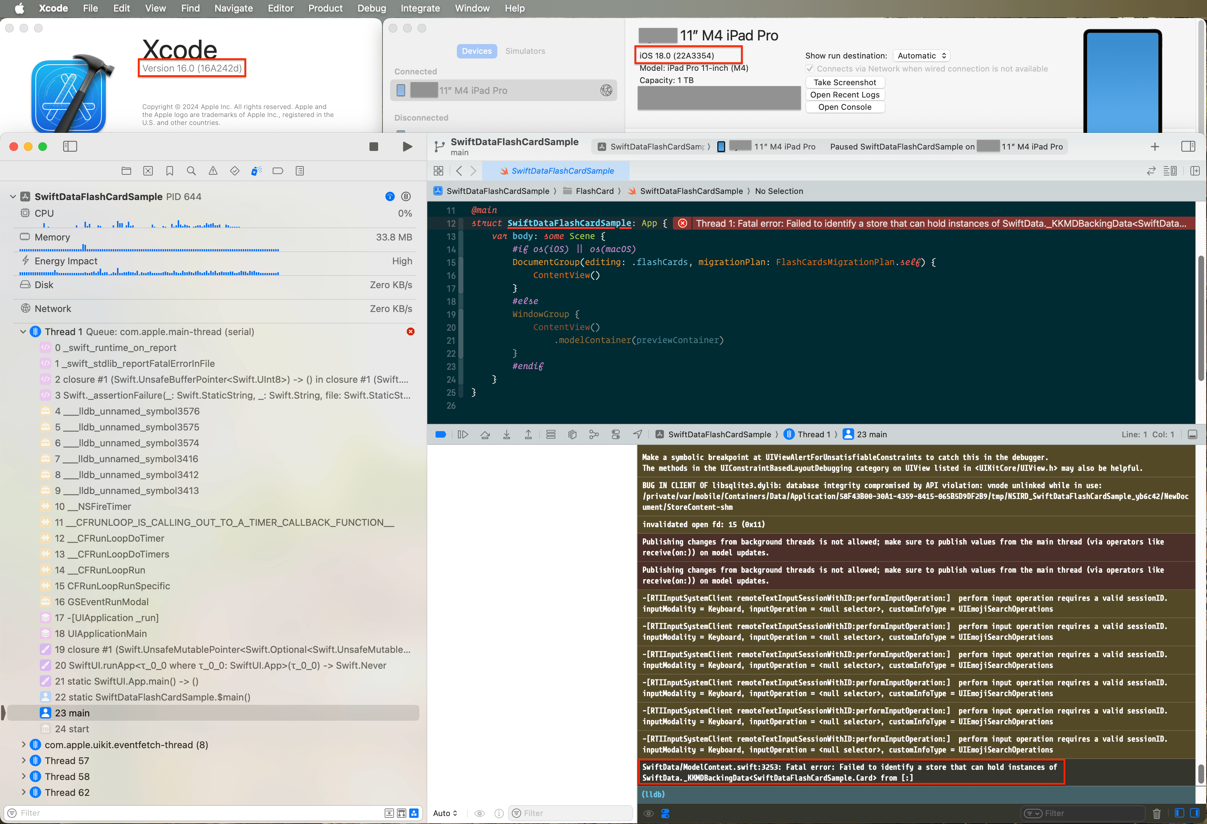Open the Product menu
This screenshot has width=1207, height=824.
coord(325,8)
